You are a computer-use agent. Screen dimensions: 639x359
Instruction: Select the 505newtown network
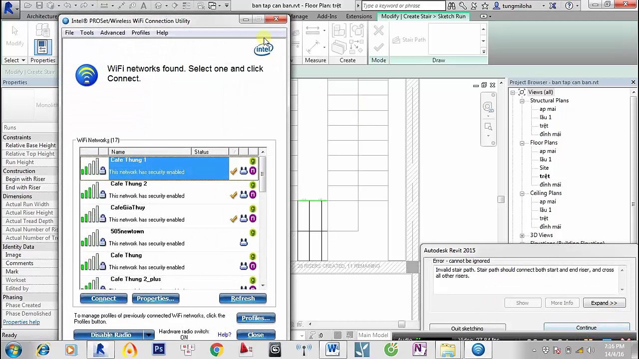pyautogui.click(x=170, y=238)
